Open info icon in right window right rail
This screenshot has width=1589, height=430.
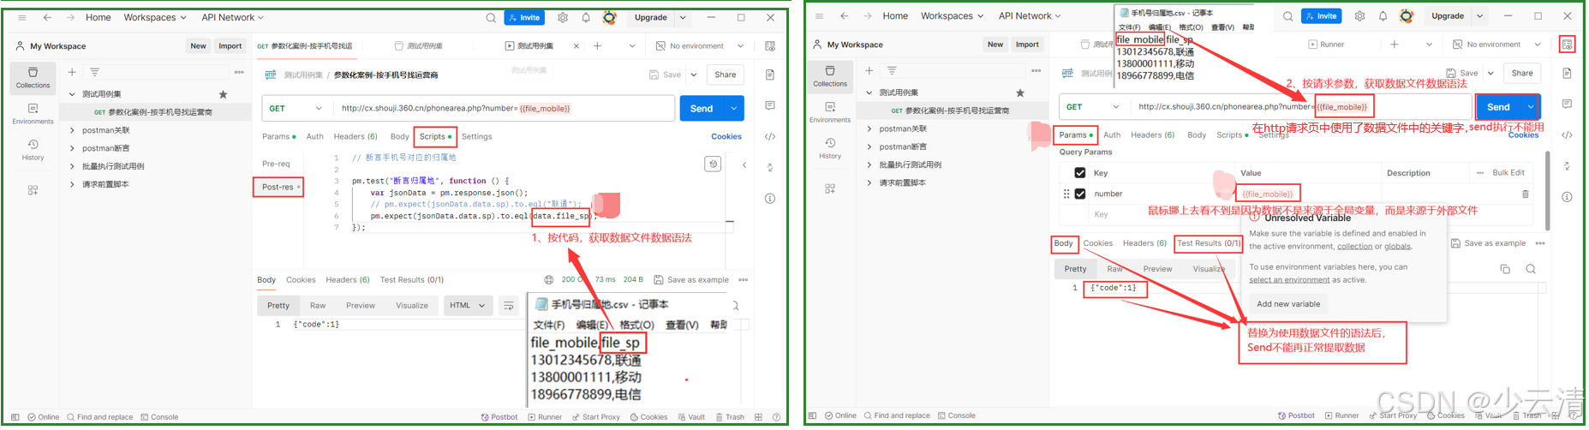[1567, 196]
